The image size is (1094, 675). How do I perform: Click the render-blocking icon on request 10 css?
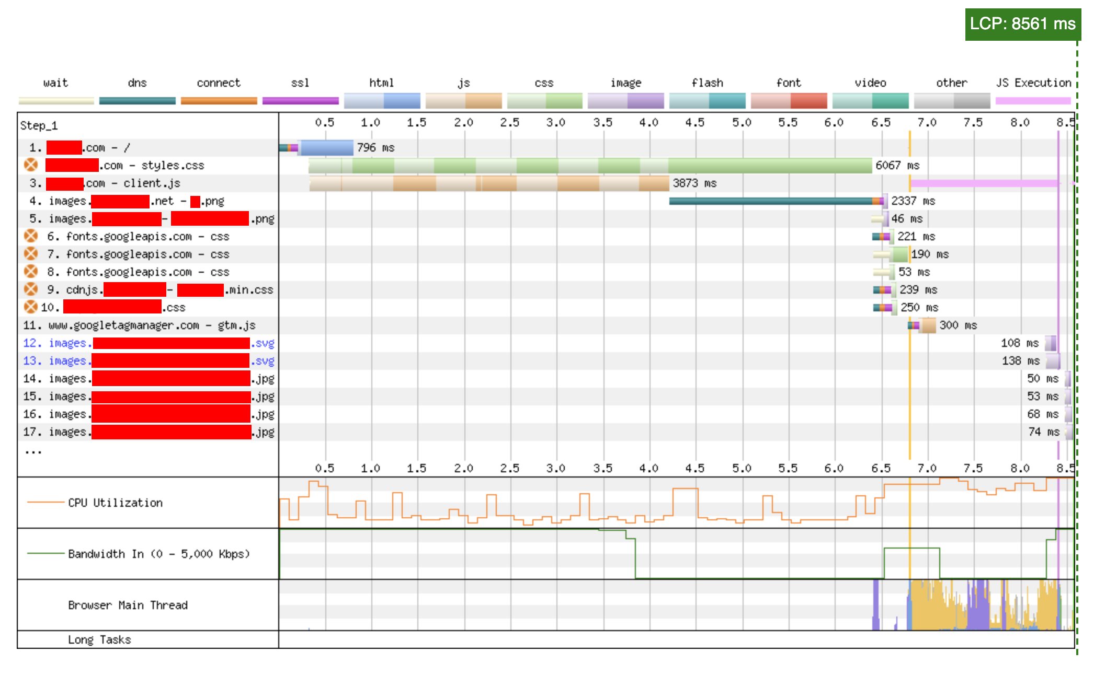pos(31,307)
